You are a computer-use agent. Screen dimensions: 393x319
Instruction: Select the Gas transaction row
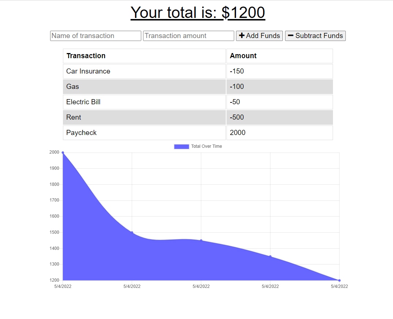click(144, 86)
